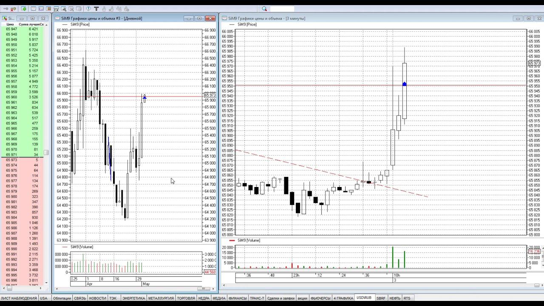Screen dimensions: 544x306
Task: Click the blue triangle marker on daily chart
Action: (144, 97)
